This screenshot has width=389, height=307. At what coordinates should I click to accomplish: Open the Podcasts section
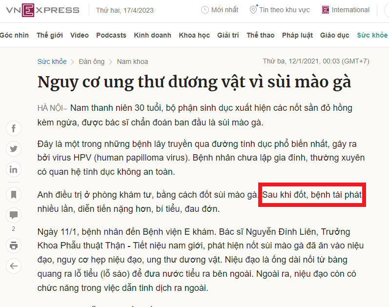(111, 35)
